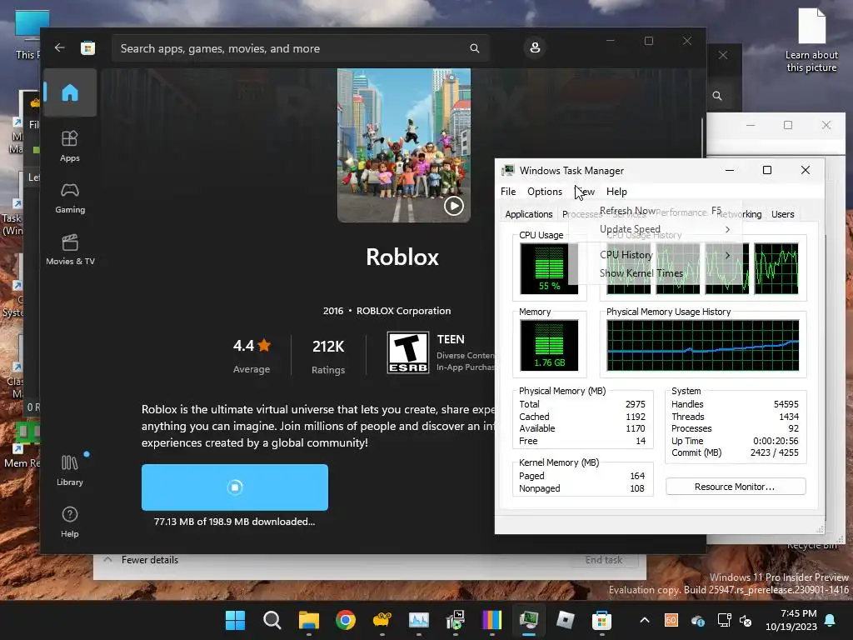Click the search magnifier in Store
The image size is (853, 640).
(x=474, y=48)
